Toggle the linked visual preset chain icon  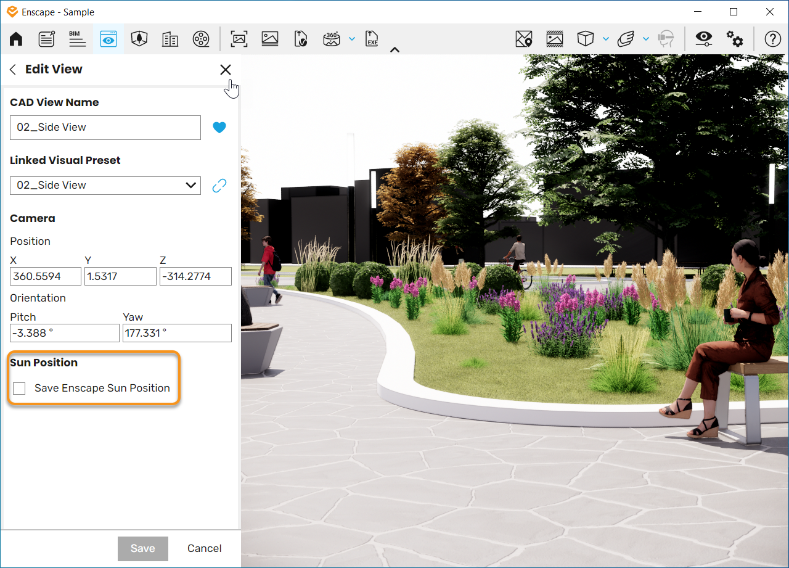click(219, 185)
